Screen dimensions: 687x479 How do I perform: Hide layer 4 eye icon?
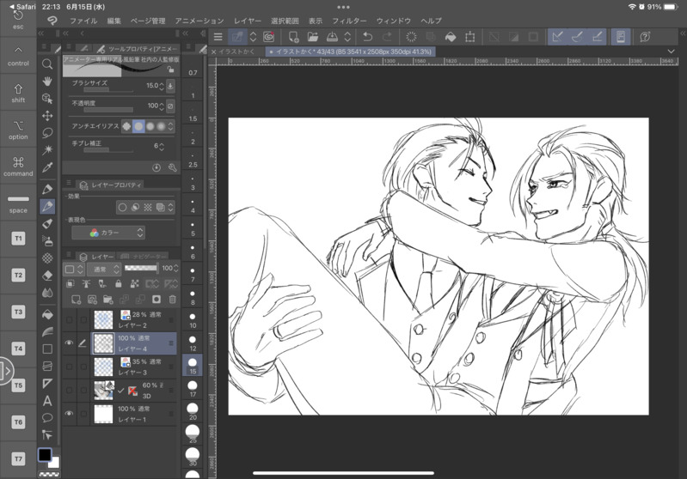point(70,343)
